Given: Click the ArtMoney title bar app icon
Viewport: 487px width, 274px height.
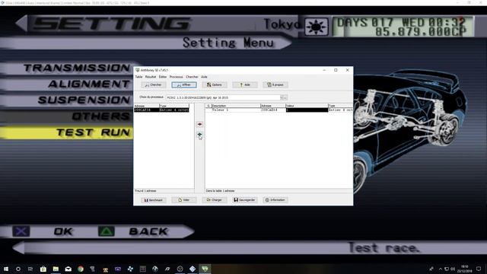Looking at the screenshot, I should 137,70.
